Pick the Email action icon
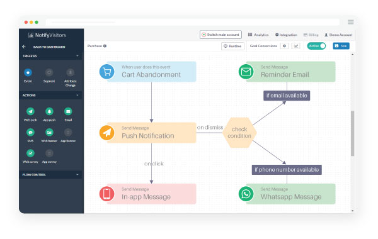This screenshot has width=378, height=239. [x=68, y=111]
